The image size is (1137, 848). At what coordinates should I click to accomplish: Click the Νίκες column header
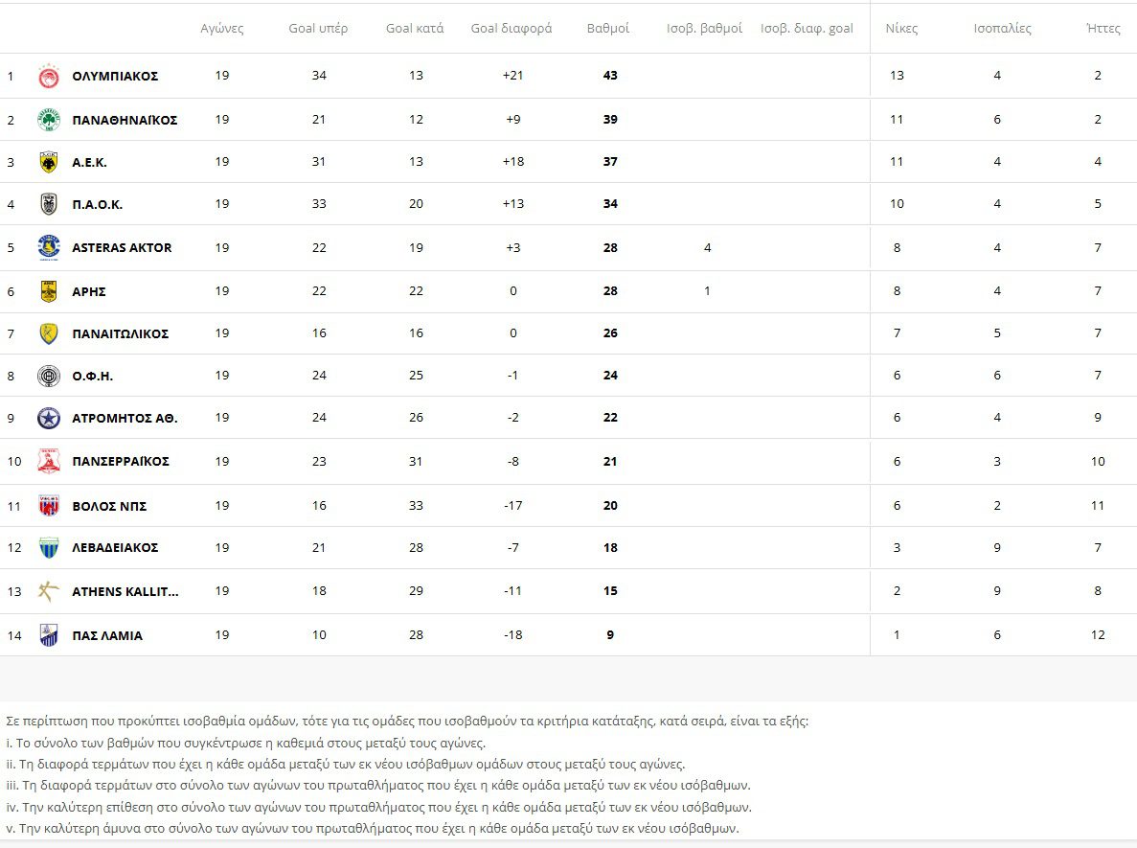pyautogui.click(x=901, y=29)
